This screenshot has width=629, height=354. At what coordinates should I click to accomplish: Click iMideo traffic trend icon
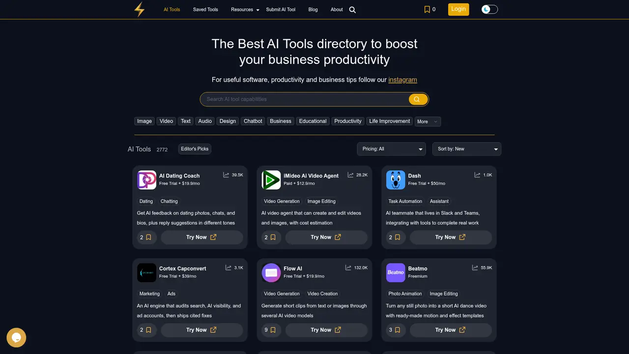[x=350, y=175]
